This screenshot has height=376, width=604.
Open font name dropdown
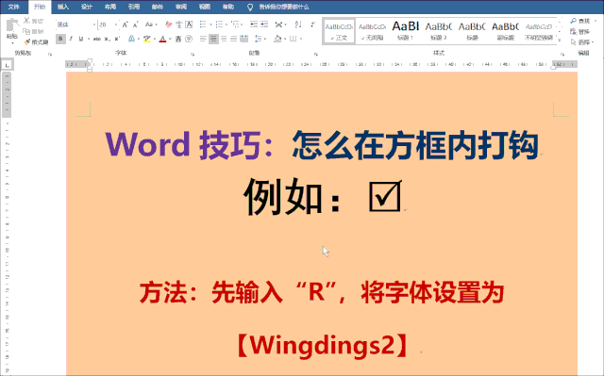pyautogui.click(x=94, y=25)
